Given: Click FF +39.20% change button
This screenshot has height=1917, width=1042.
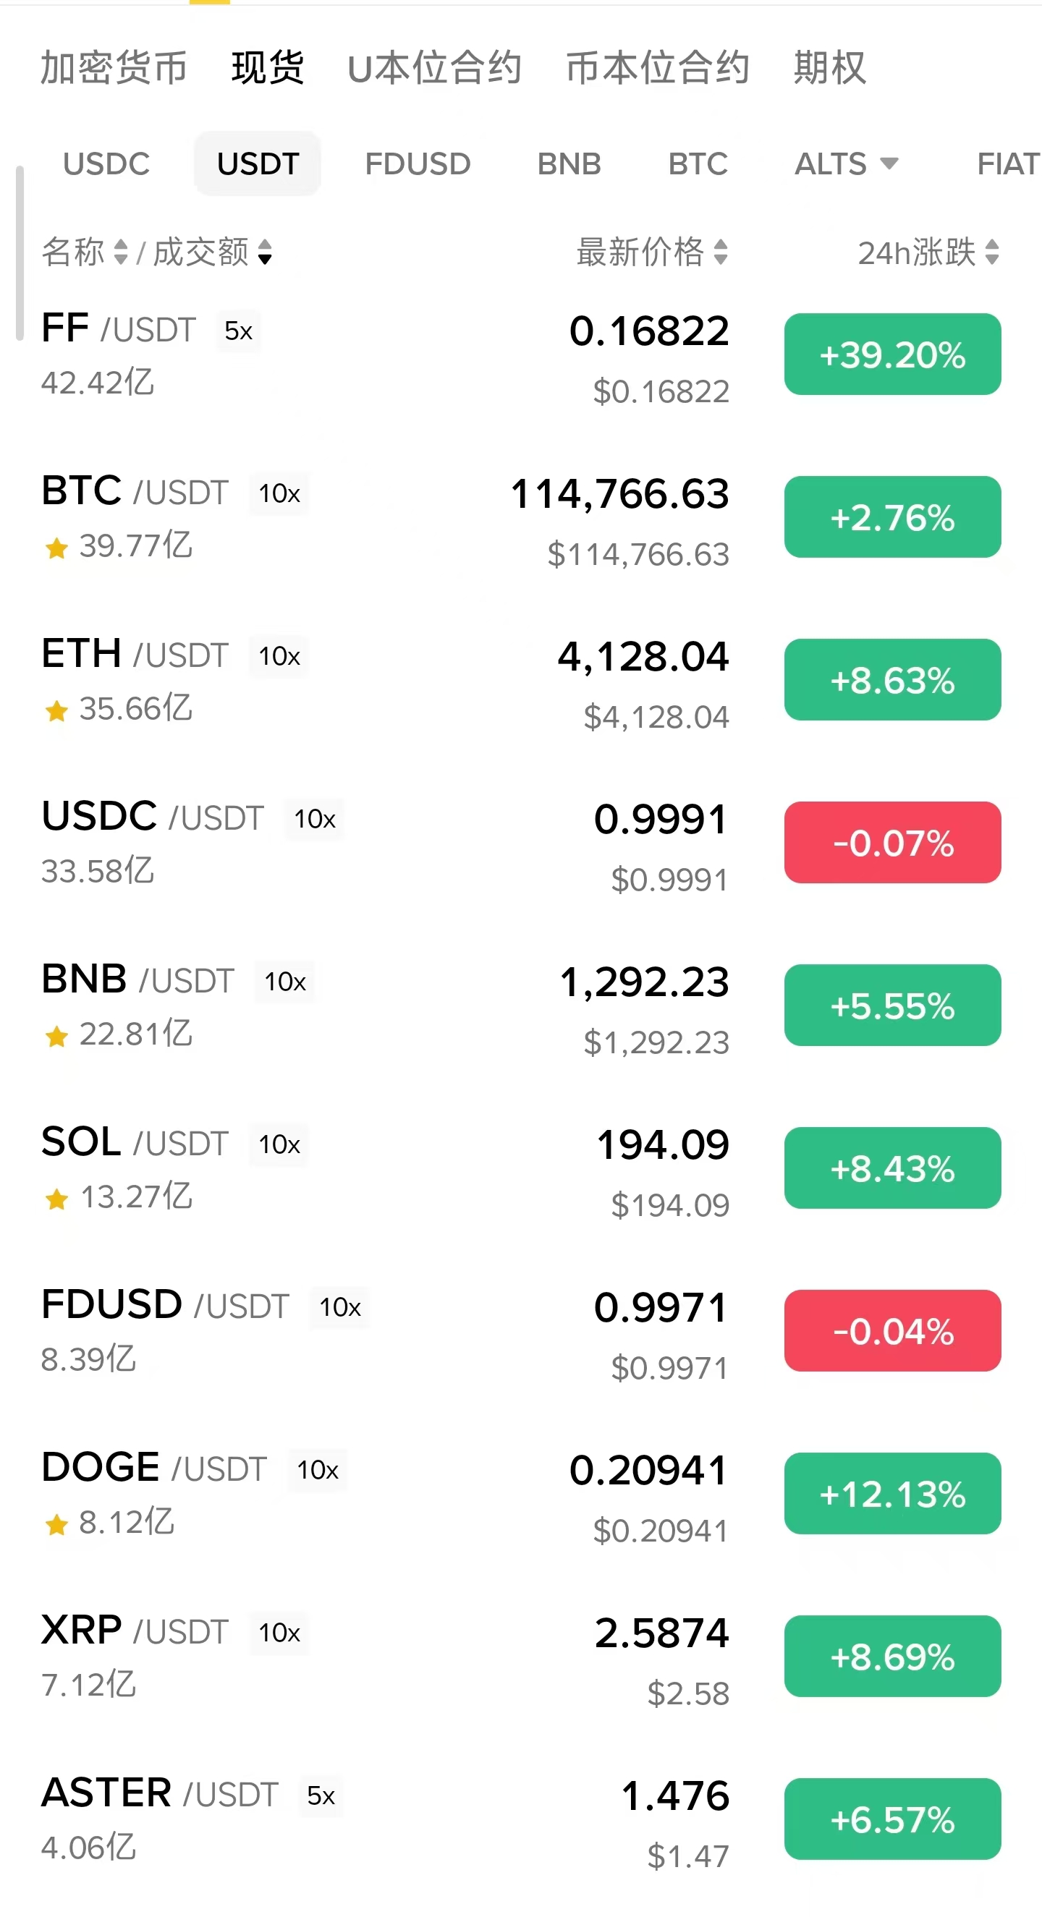Looking at the screenshot, I should [892, 354].
